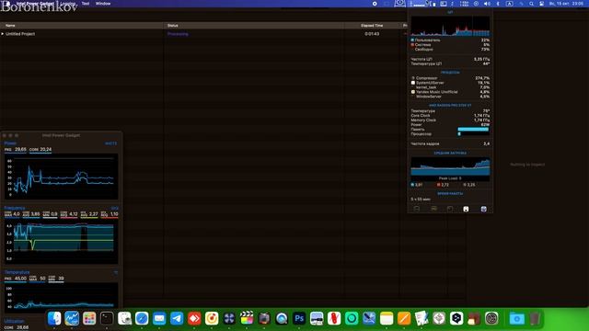Open Photoshop from the Dock
Image resolution: width=589 pixels, height=331 pixels.
coord(299,318)
